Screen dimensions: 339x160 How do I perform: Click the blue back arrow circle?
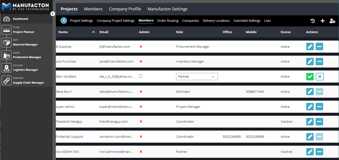(x=64, y=21)
